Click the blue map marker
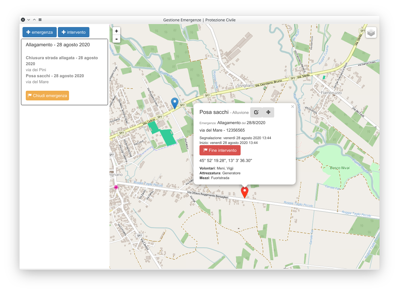This screenshot has width=399, height=293. pos(175,103)
